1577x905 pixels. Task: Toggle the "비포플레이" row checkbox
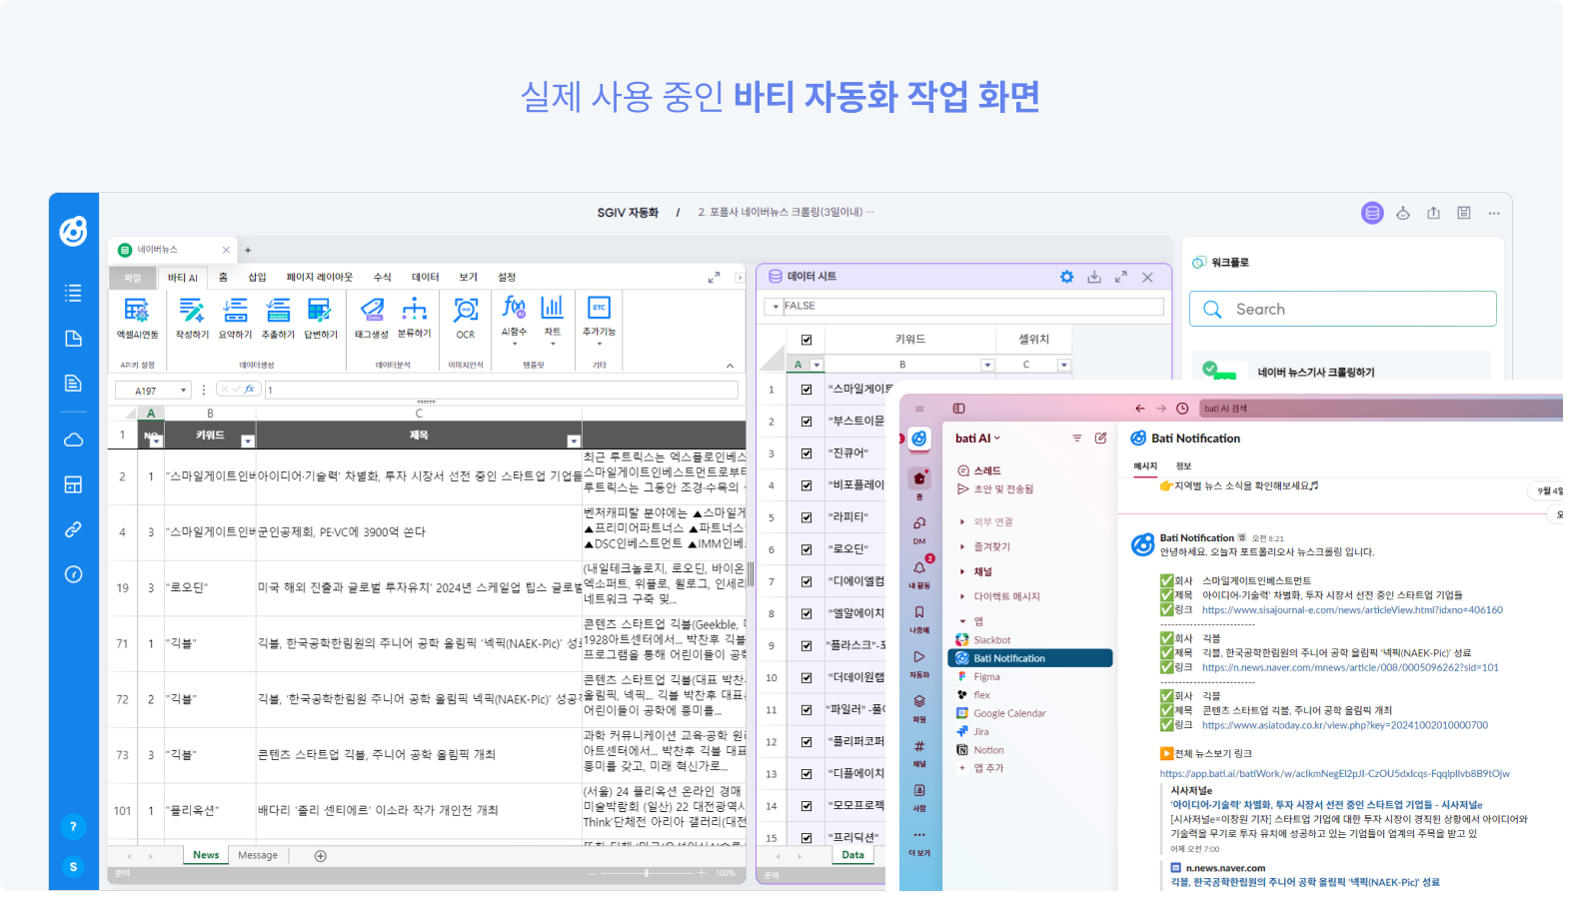pyautogui.click(x=806, y=485)
